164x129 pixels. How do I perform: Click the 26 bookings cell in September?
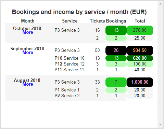(116, 51)
